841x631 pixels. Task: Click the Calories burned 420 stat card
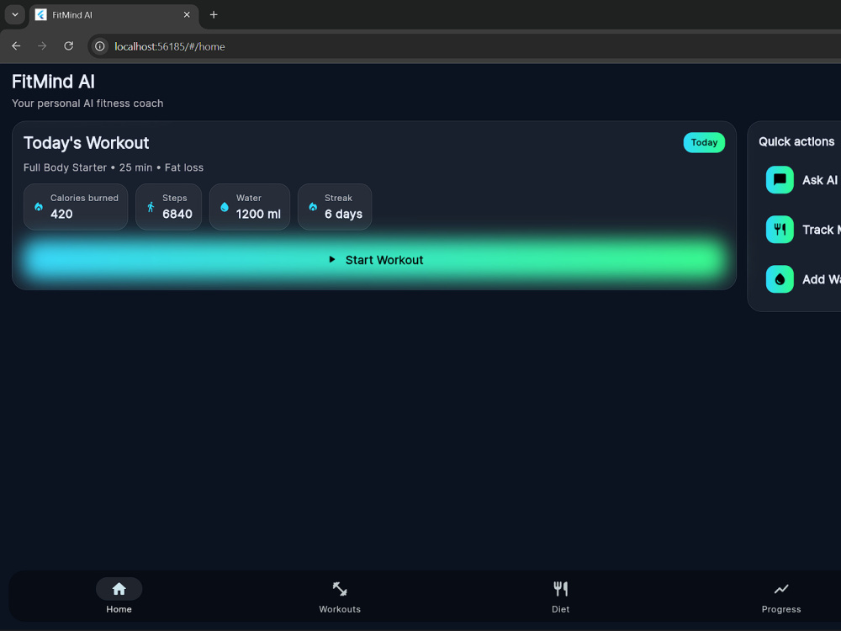click(76, 207)
